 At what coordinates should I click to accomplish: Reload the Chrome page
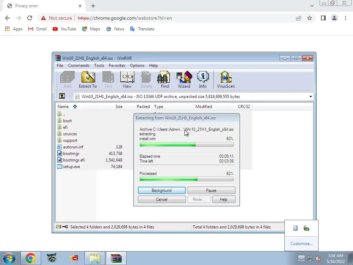coord(30,18)
